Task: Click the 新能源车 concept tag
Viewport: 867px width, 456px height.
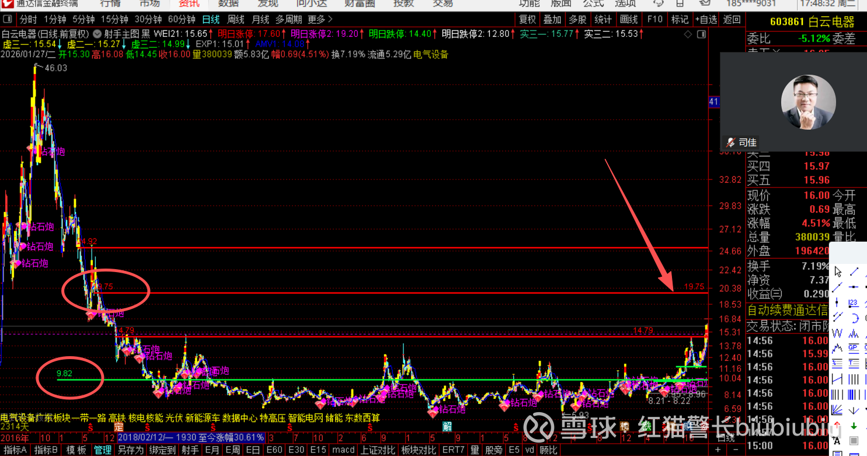Action: tap(203, 418)
